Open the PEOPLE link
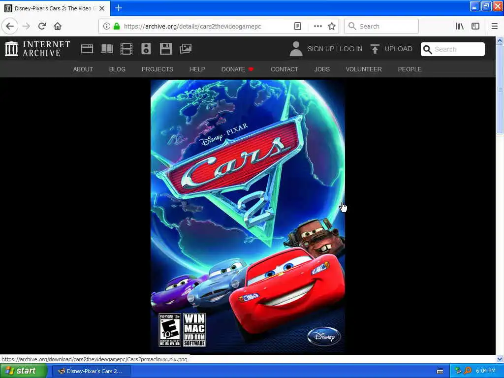Image resolution: width=504 pixels, height=378 pixels. (x=410, y=69)
